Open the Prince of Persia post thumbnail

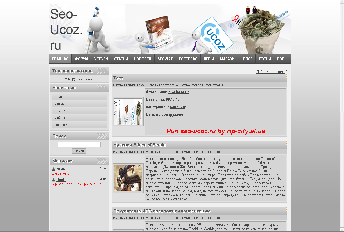[x=128, y=178]
